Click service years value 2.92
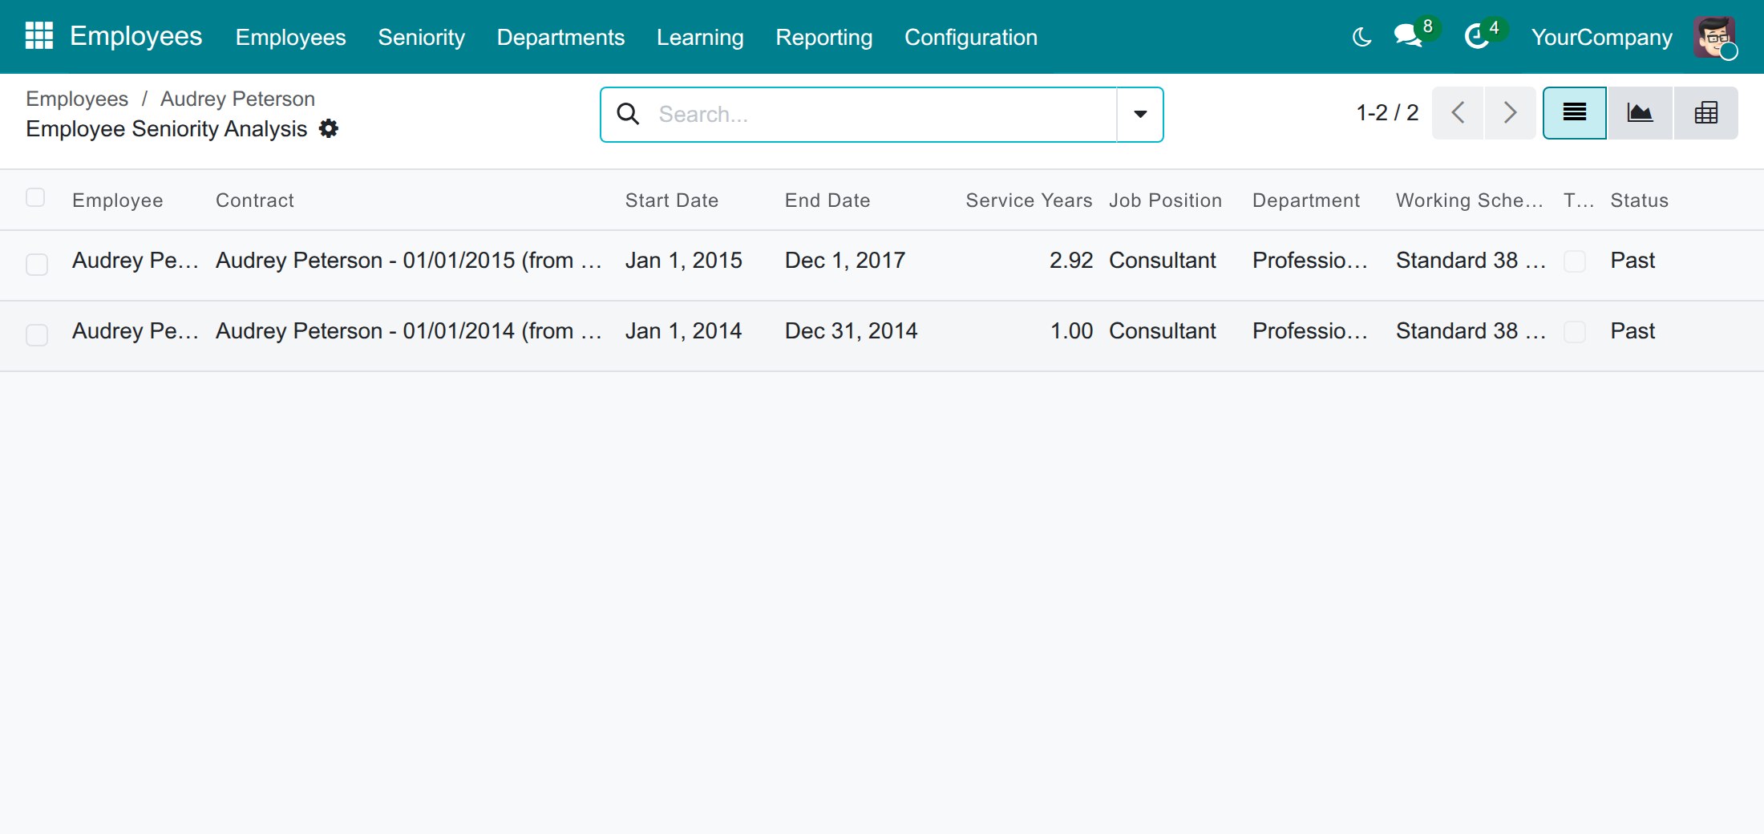 1071,261
